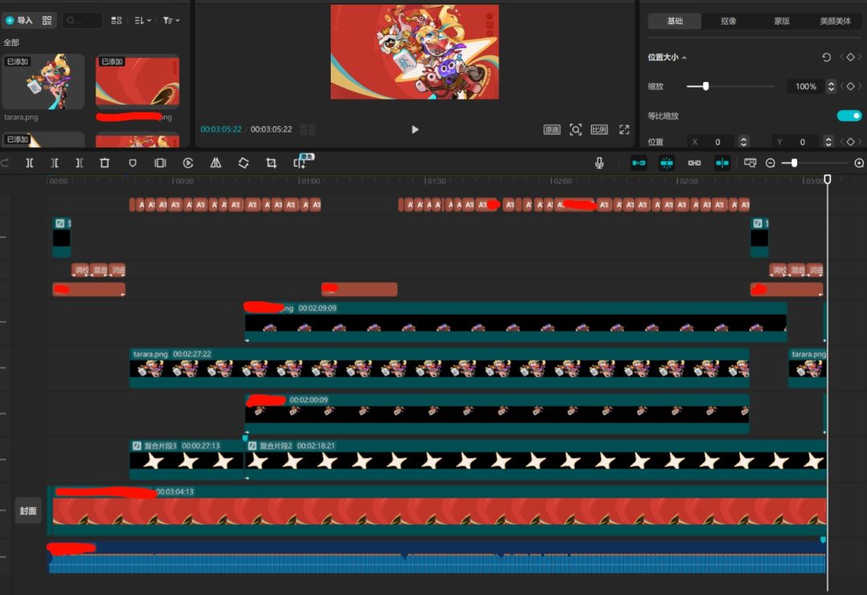Screen dimensions: 867x595
Task: Reset the 位置大小 settings
Action: pos(826,58)
